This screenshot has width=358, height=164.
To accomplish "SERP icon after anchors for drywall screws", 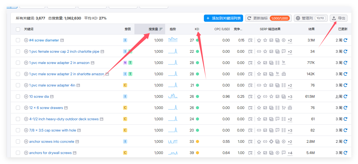I will point(75,153).
